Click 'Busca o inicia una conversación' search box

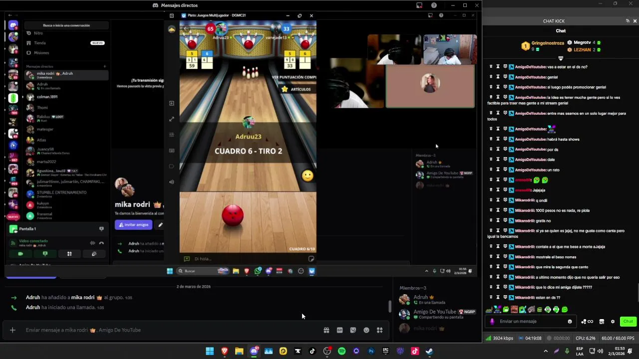pyautogui.click(x=66, y=25)
